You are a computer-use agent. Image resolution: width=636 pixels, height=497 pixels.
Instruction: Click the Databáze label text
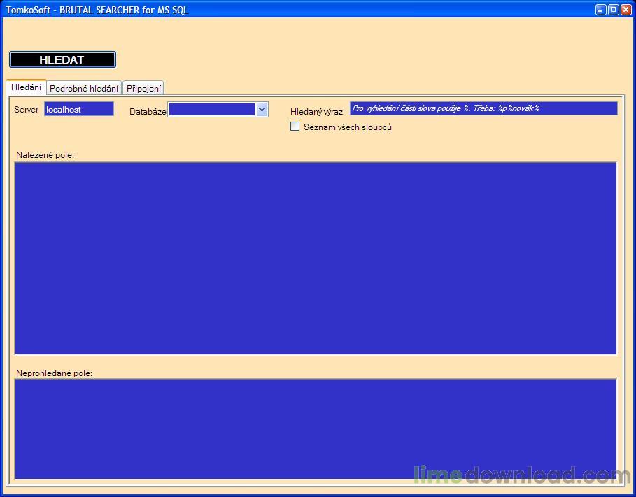[148, 112]
